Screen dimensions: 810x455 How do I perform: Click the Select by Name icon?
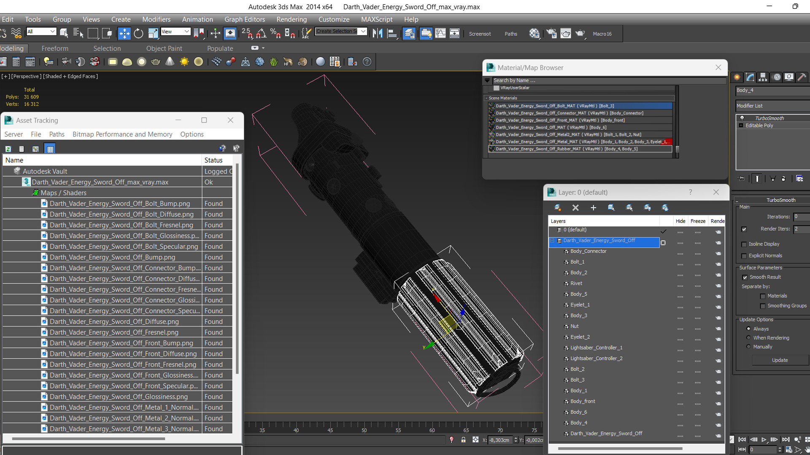pos(78,33)
